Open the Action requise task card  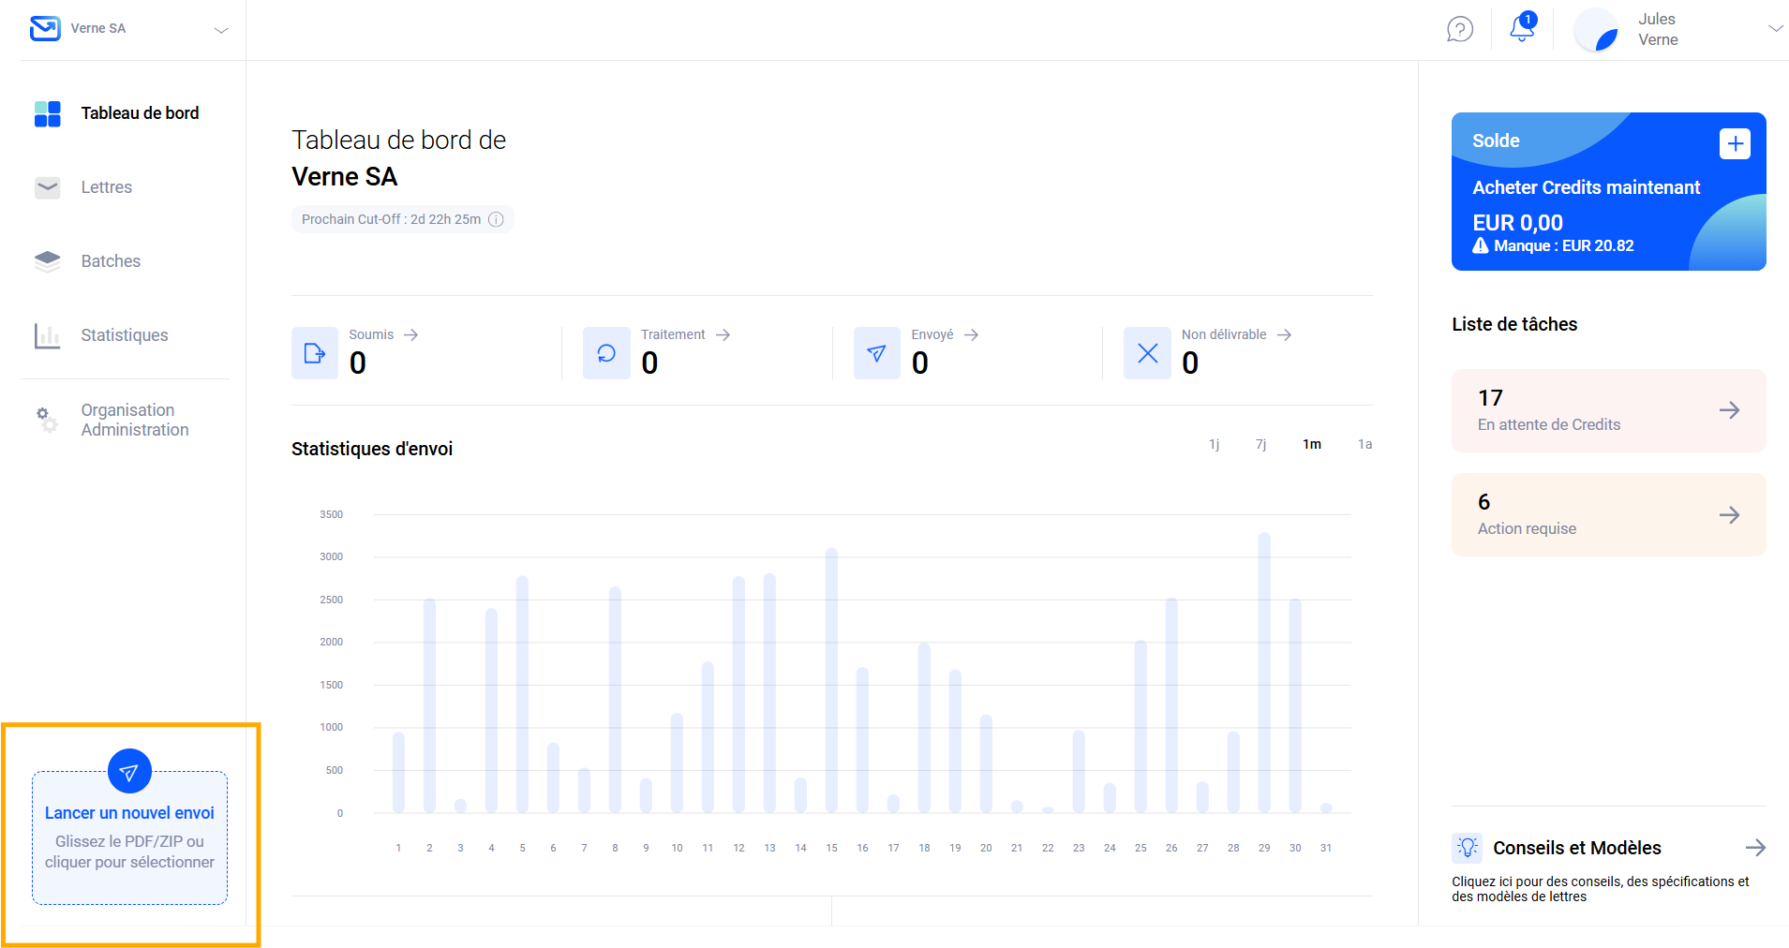[x=1608, y=514]
